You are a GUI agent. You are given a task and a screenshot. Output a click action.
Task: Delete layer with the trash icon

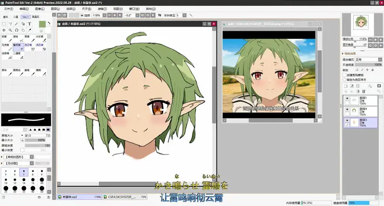364,91
